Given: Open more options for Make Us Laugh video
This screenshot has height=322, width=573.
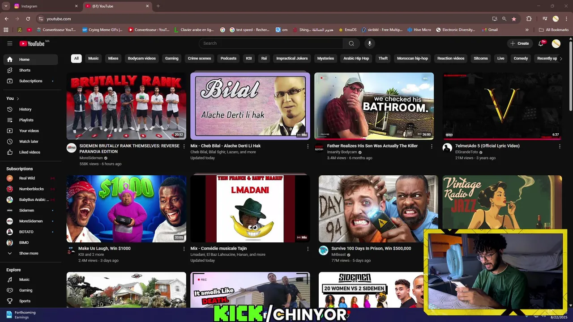Looking at the screenshot, I should [184, 249].
